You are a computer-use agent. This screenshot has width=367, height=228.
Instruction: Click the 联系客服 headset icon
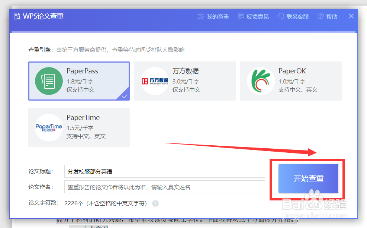(281, 16)
